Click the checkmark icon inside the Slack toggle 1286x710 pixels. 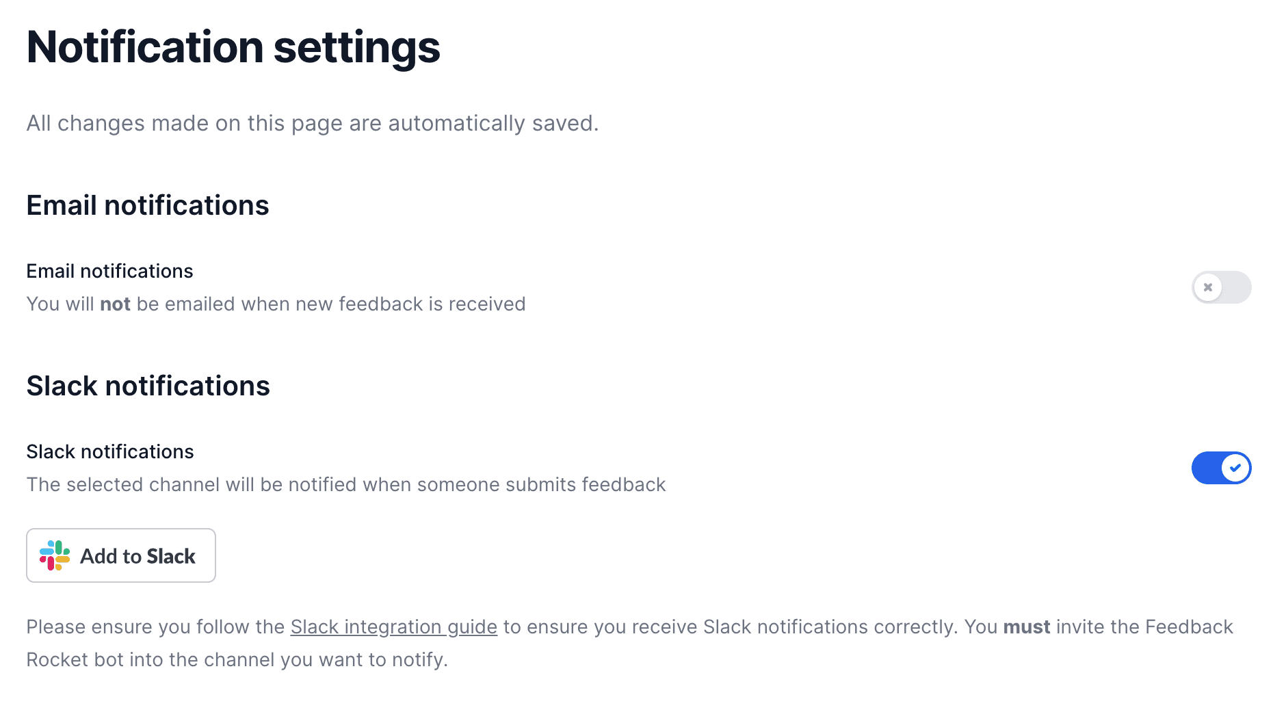tap(1235, 467)
